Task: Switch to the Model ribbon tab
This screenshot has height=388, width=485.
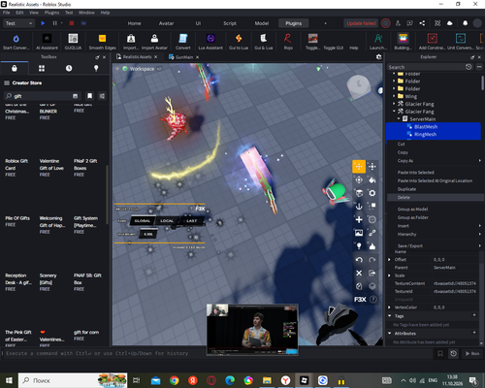Action: coord(262,23)
